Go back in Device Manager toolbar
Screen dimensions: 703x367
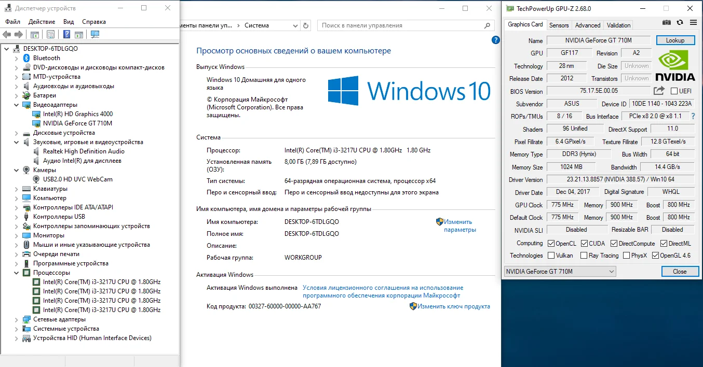7,34
